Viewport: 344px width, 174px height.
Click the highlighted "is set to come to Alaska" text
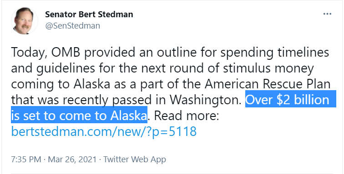79,116
